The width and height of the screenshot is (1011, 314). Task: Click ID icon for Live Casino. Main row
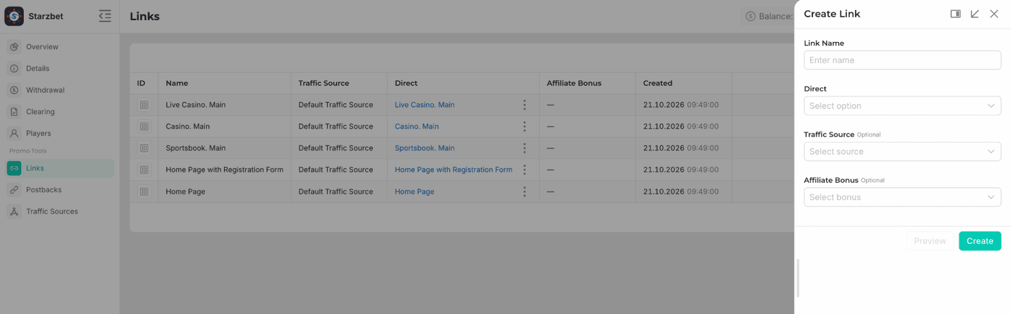coord(144,105)
